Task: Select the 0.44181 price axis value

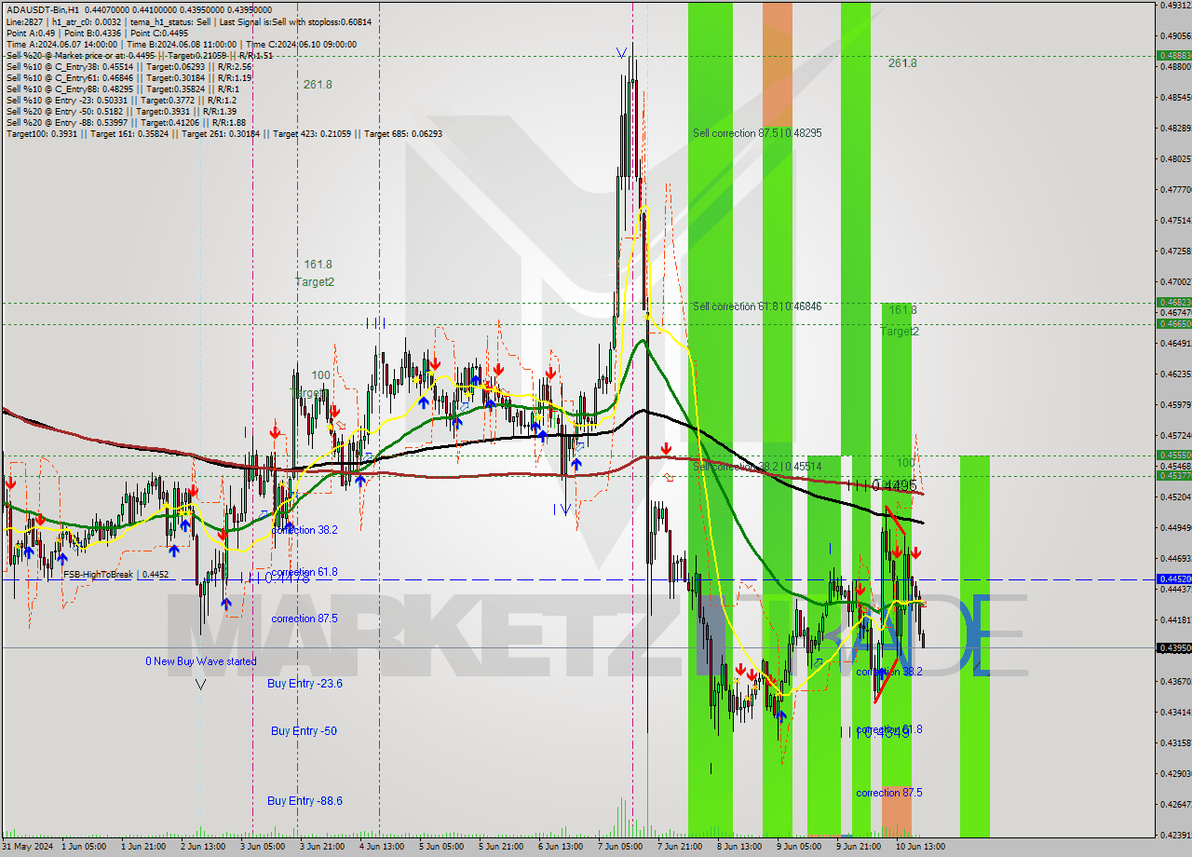Action: point(1175,619)
